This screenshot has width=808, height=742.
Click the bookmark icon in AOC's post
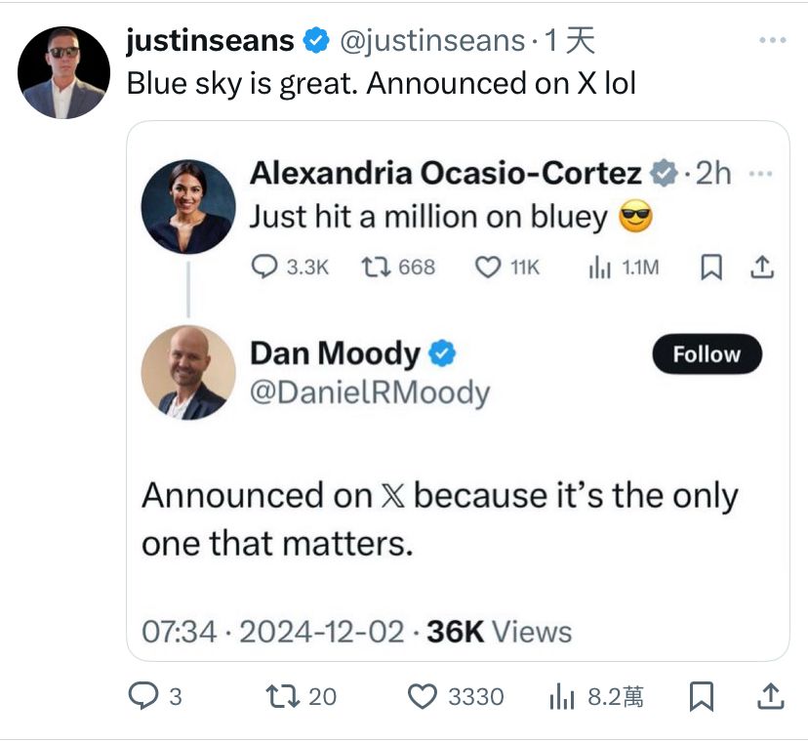click(x=712, y=267)
